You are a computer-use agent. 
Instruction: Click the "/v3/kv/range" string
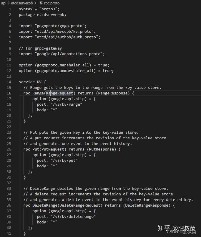pyautogui.click(x=66, y=104)
